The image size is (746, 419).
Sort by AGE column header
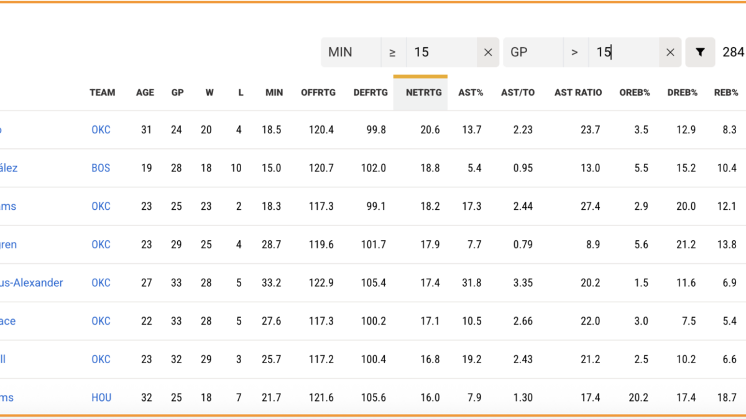pos(145,92)
